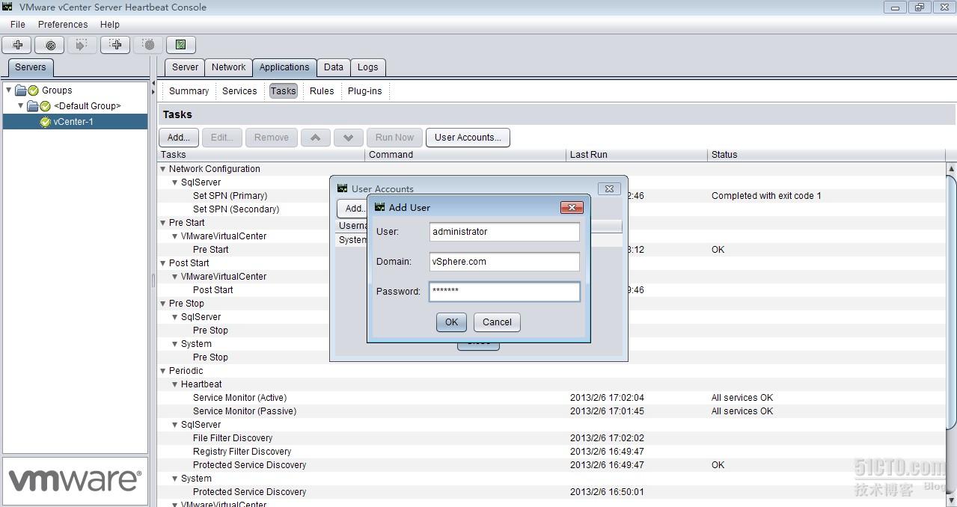The height and width of the screenshot is (507, 957).
Task: Switch to the Data tab
Action: [x=334, y=67]
